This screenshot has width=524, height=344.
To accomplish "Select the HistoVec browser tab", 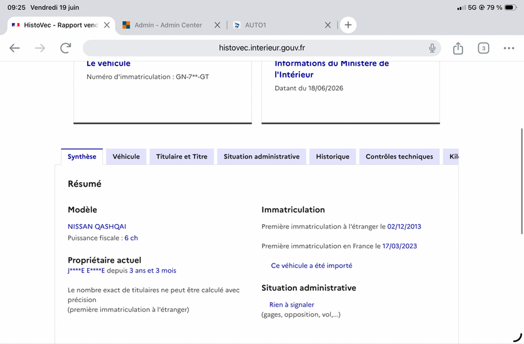I will pos(60,25).
